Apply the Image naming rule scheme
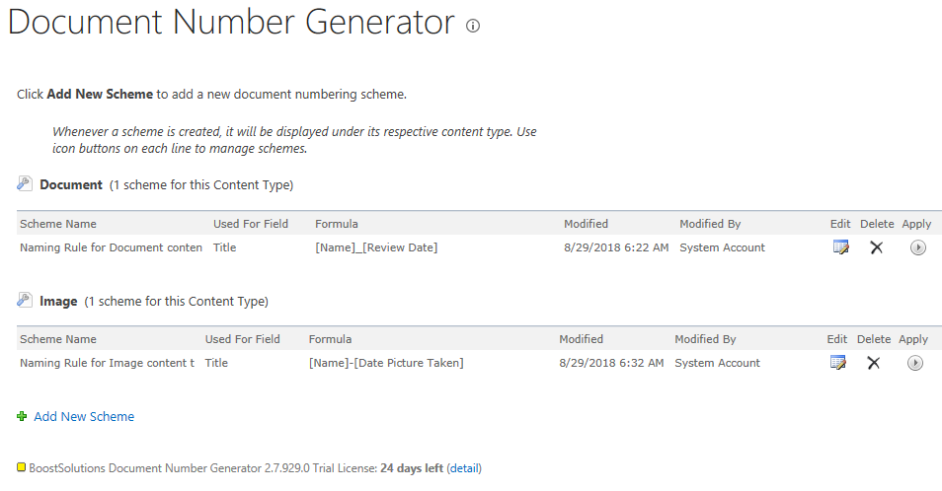This screenshot has height=491, width=942. [x=914, y=363]
